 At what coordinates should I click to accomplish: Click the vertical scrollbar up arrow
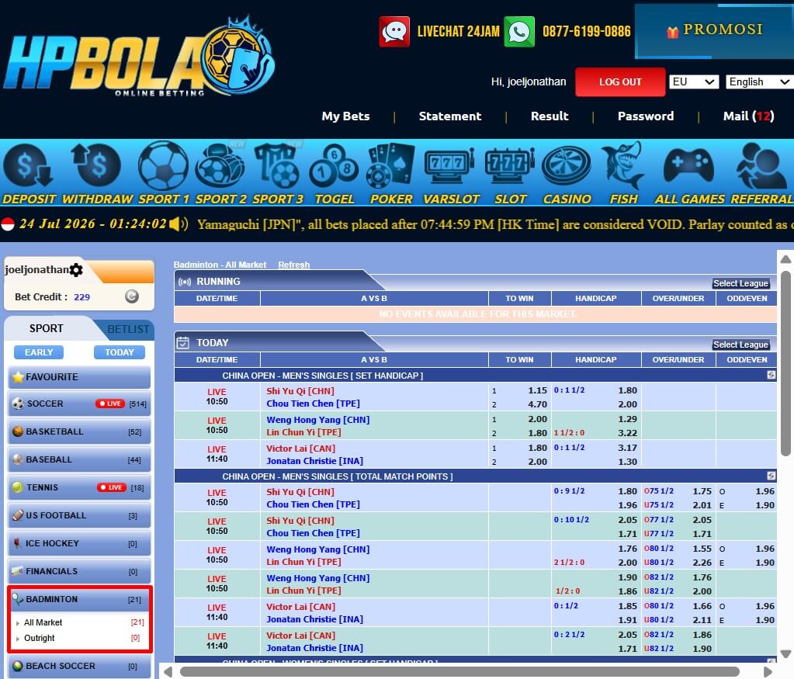pos(785,259)
